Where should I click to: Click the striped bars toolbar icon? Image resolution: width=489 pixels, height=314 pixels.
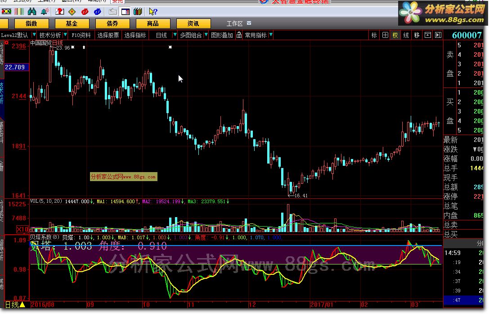click(x=19, y=12)
